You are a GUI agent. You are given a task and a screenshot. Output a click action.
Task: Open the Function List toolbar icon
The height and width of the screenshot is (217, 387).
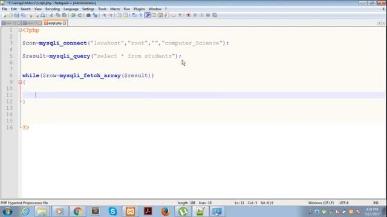tap(167, 15)
